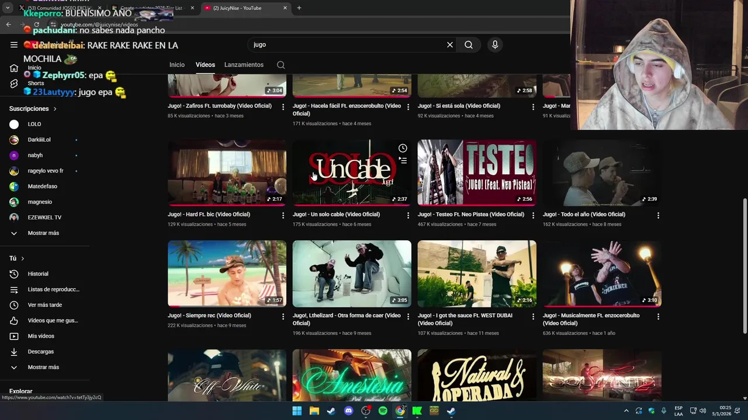Open Jugo! - Todo el año video title

tap(584, 215)
